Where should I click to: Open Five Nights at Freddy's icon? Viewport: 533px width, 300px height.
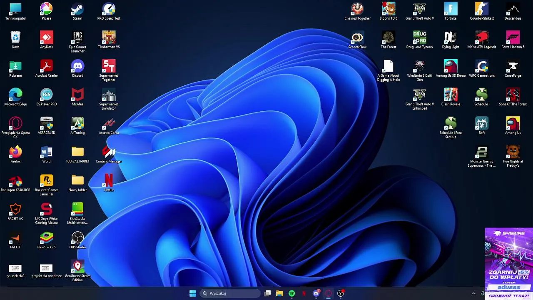pos(513,157)
